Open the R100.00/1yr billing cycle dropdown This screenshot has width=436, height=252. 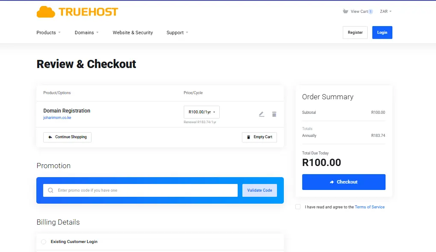coord(201,112)
